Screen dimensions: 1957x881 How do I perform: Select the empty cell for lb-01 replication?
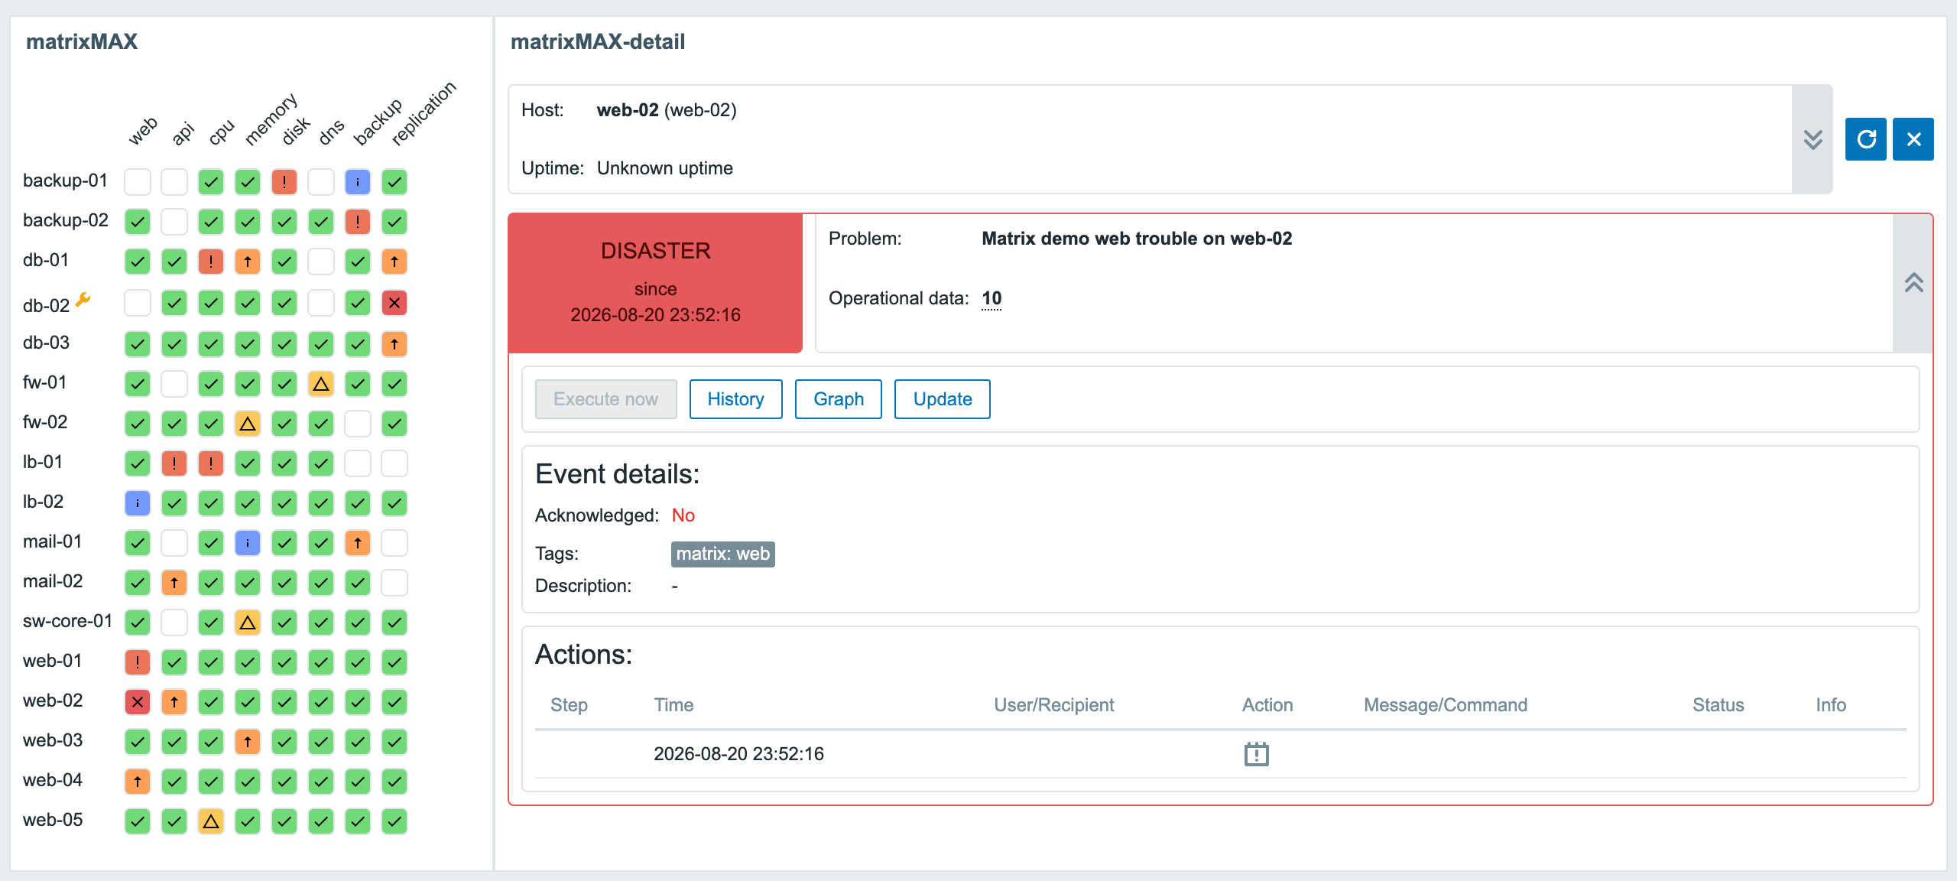pos(394,463)
